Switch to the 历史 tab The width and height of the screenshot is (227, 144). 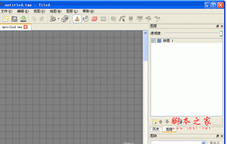click(156, 129)
